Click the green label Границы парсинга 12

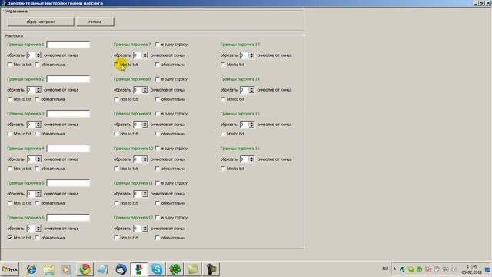(133, 218)
